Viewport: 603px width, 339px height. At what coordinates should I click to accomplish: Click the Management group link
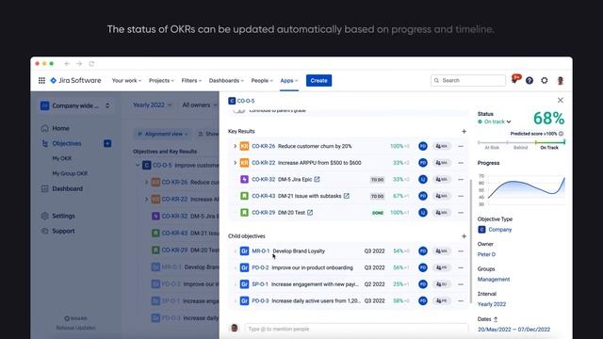coord(494,280)
